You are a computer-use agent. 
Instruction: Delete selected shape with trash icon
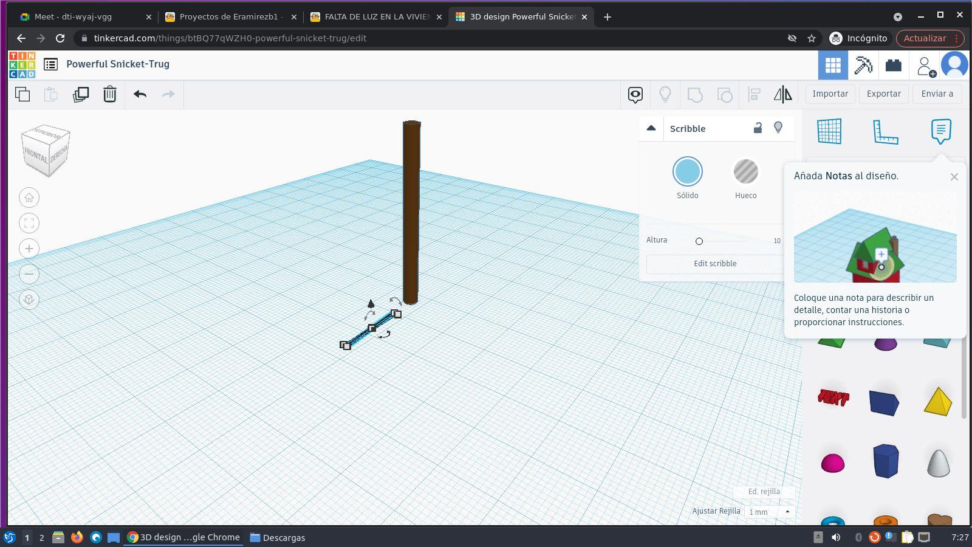click(x=109, y=94)
